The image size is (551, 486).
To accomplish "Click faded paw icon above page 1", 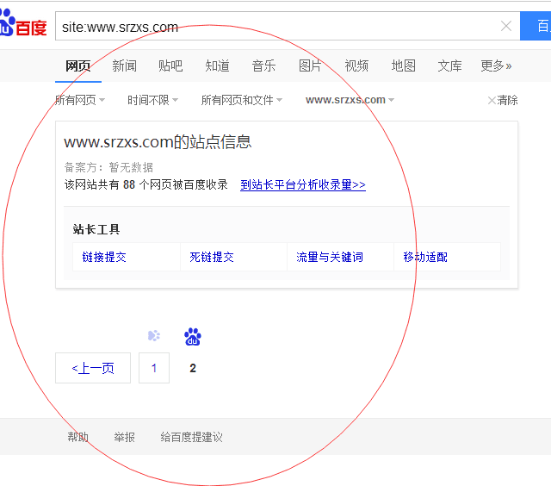I will (154, 336).
